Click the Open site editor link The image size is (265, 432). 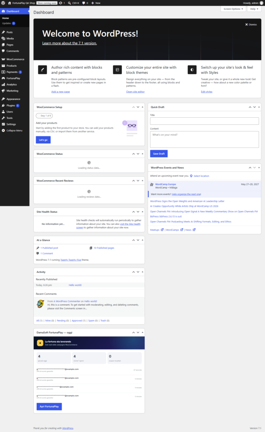[135, 92]
